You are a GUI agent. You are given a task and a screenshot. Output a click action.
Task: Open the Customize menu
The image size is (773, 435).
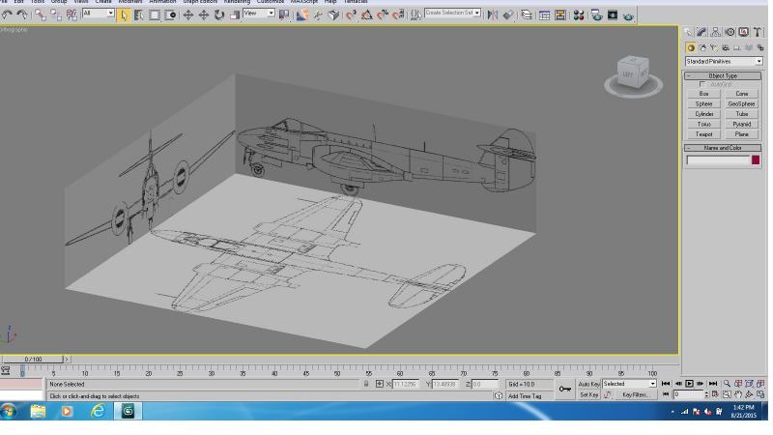[271, 2]
